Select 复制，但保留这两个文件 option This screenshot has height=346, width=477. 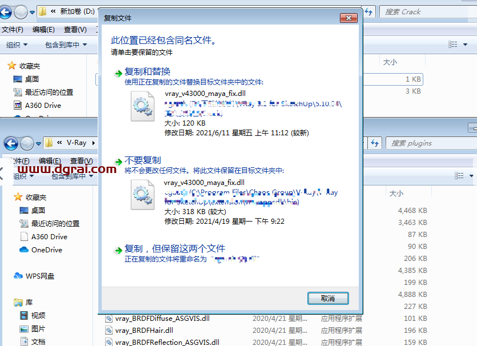(175, 248)
